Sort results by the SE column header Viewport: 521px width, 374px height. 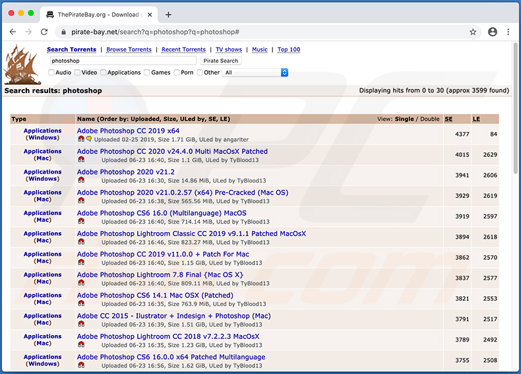click(448, 119)
